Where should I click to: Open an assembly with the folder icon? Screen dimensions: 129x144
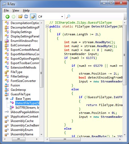coord(20,16)
